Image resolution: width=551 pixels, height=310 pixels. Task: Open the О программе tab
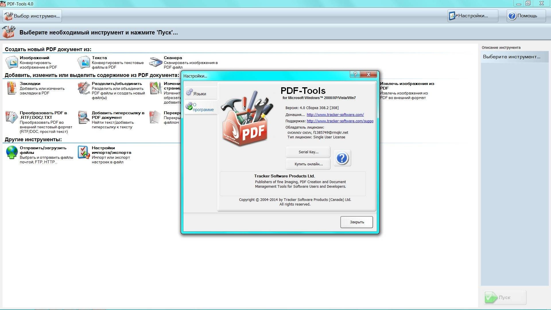point(201,107)
